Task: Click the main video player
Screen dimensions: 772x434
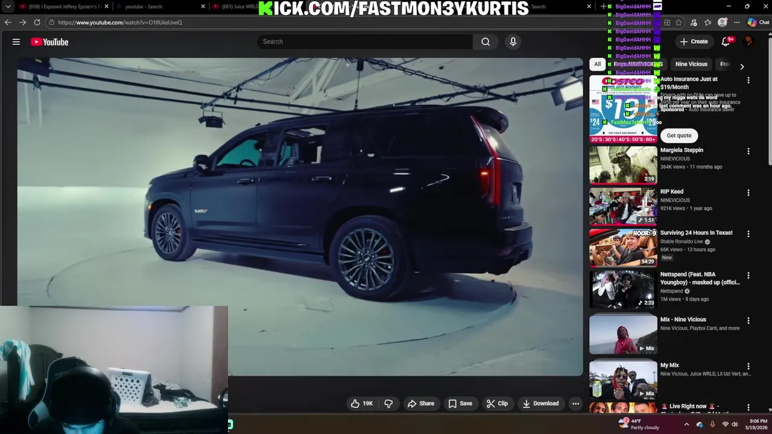Action: 300,217
